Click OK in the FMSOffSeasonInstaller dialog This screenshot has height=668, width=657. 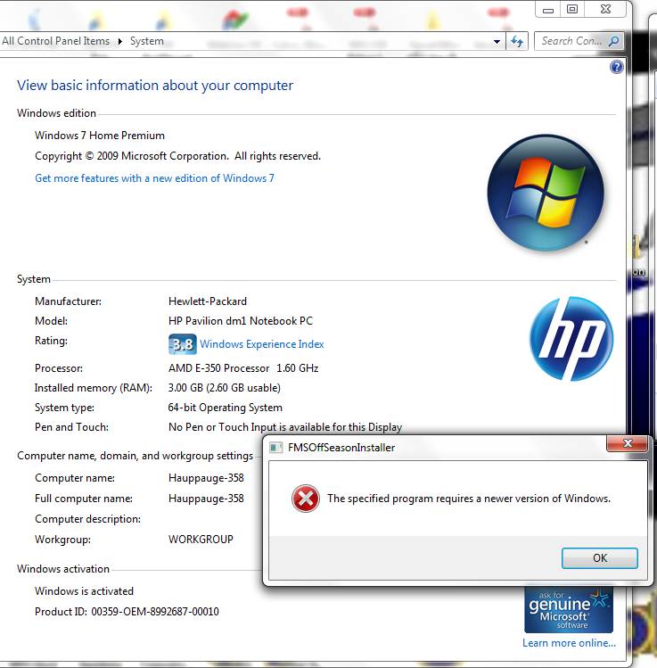(599, 558)
